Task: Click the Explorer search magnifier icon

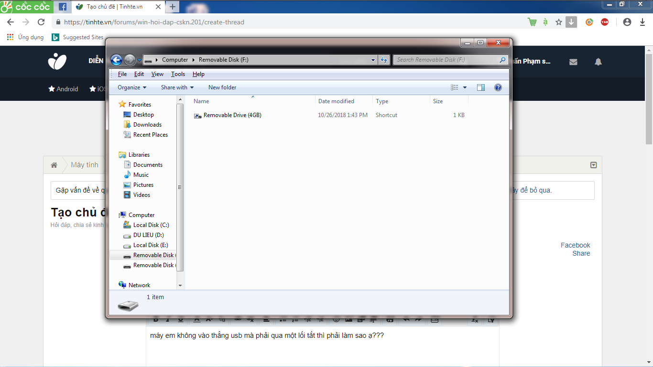Action: [x=502, y=60]
